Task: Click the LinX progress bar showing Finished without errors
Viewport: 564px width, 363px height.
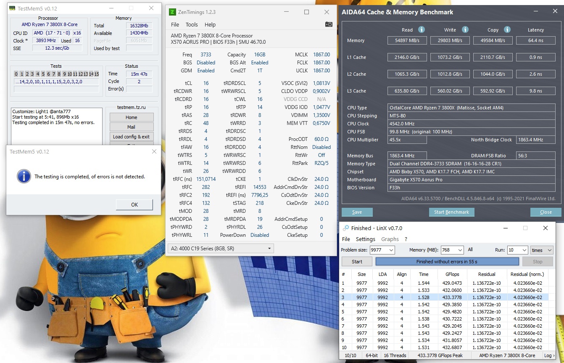Action: click(447, 262)
